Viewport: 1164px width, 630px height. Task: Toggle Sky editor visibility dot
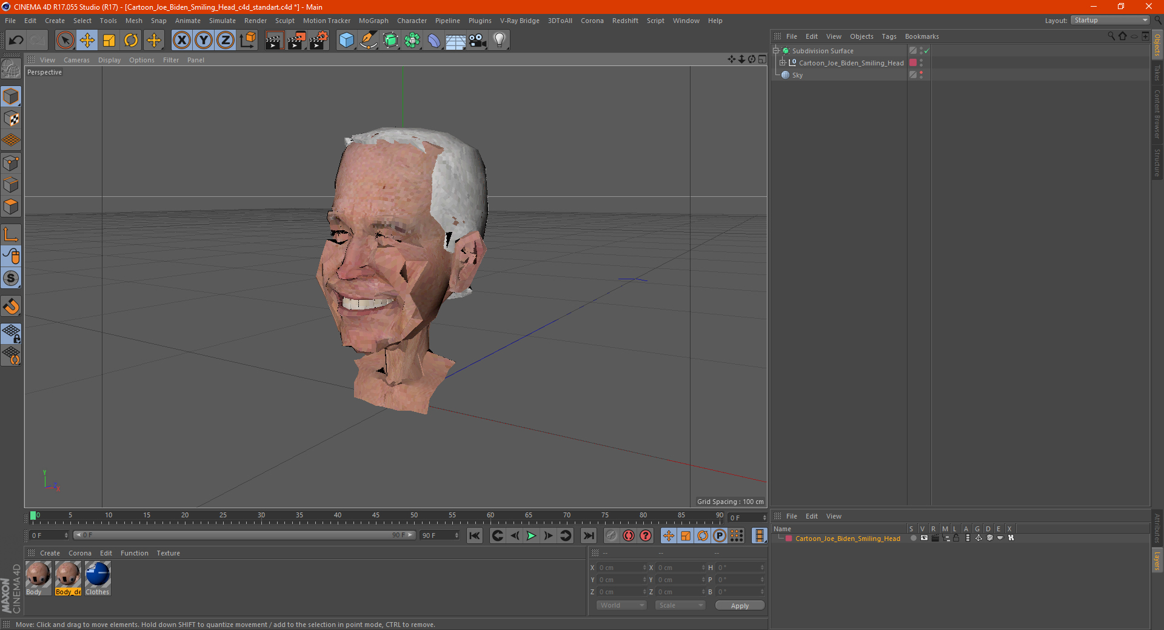pos(921,73)
